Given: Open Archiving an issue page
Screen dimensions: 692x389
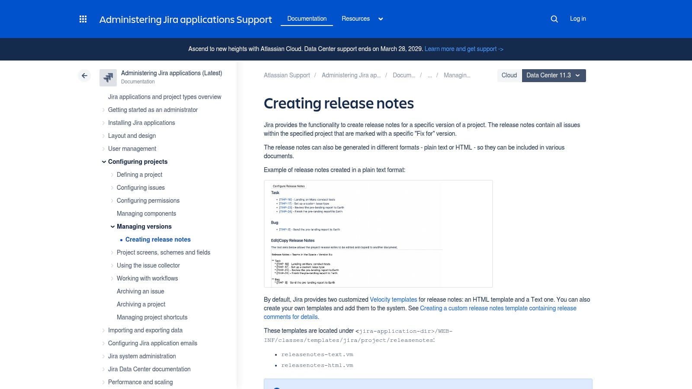Looking at the screenshot, I should click(x=140, y=291).
